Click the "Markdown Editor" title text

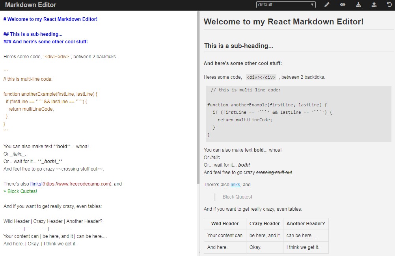pos(30,5)
